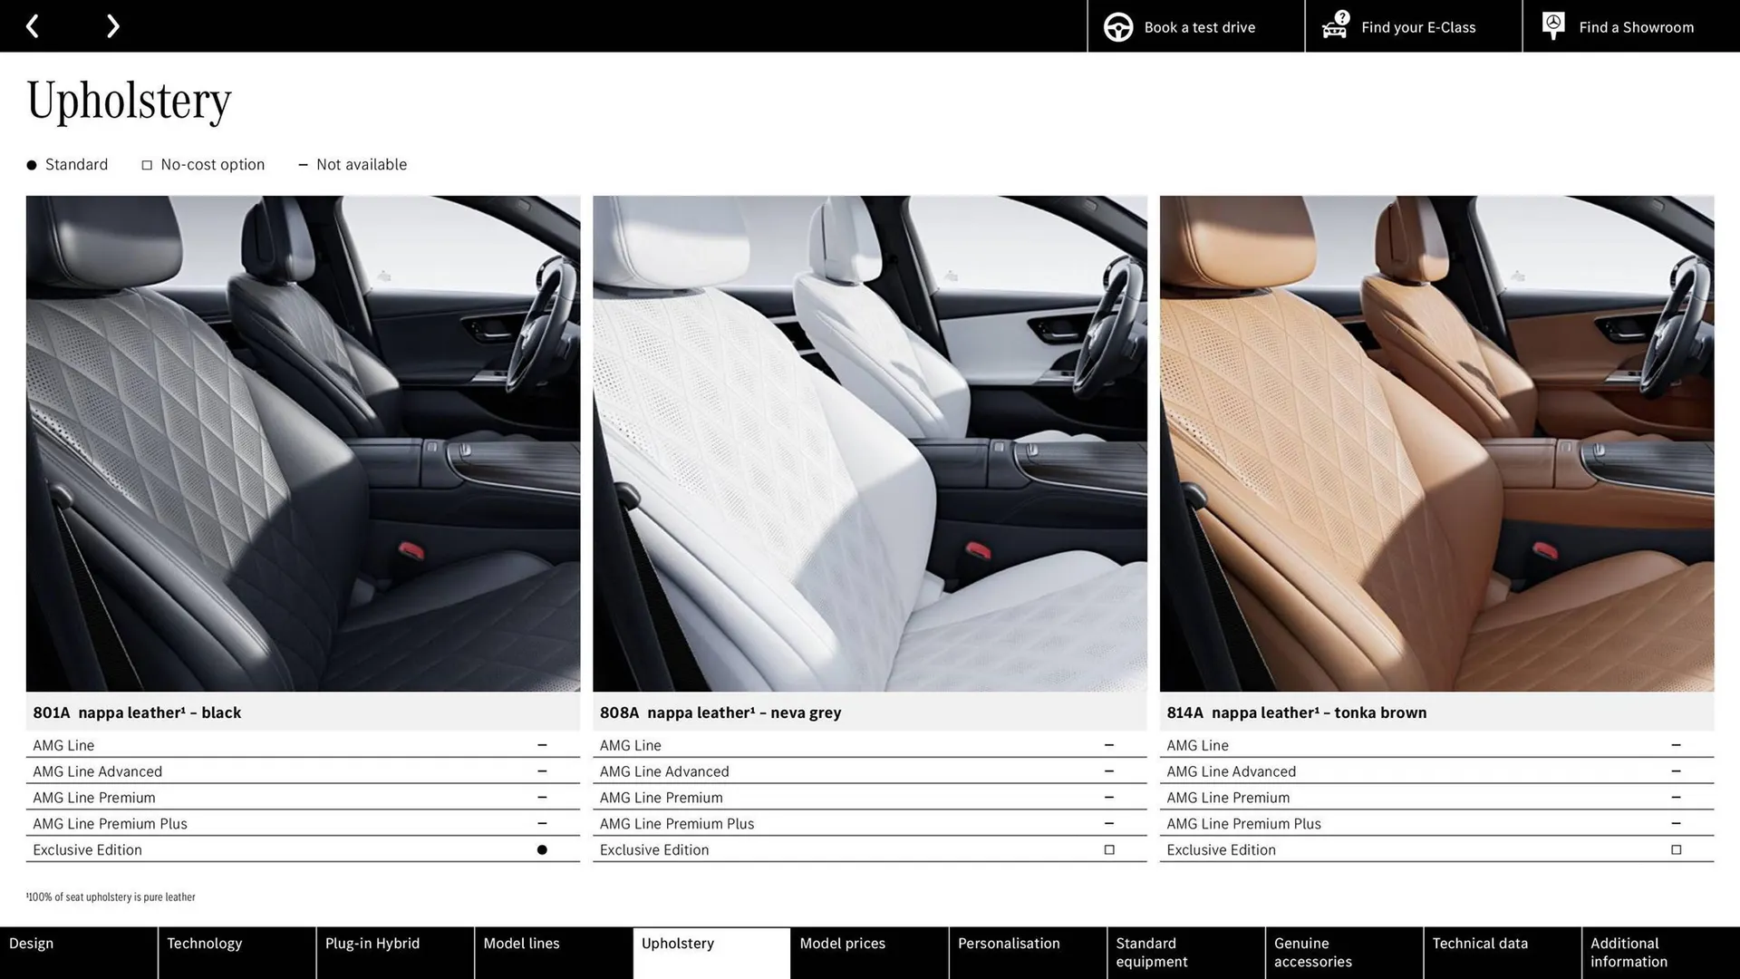Click the Not available legend dash icon
1740x979 pixels.
[304, 164]
